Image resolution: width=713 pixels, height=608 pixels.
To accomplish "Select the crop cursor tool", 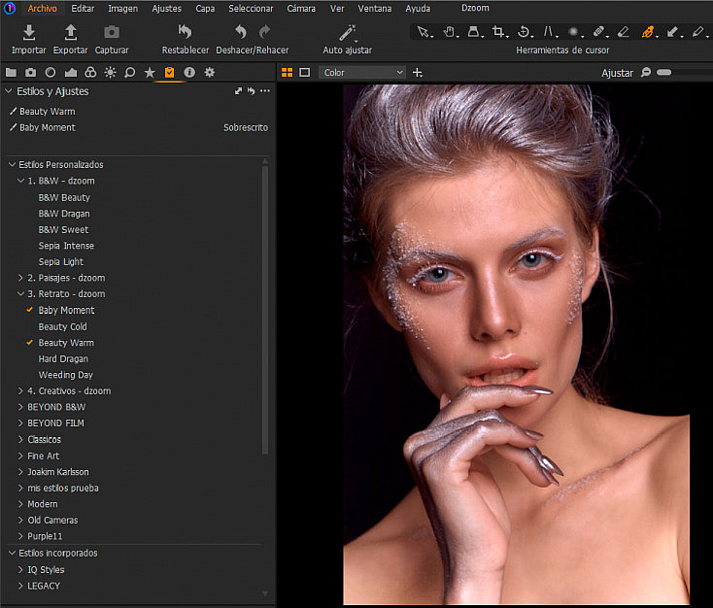I will 498,32.
